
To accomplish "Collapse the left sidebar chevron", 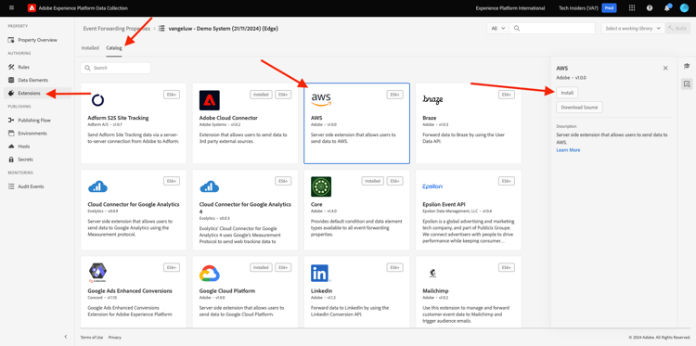I will click(x=66, y=337).
